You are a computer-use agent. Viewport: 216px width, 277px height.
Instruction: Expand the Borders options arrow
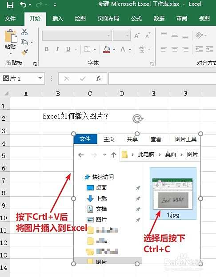tap(95, 49)
